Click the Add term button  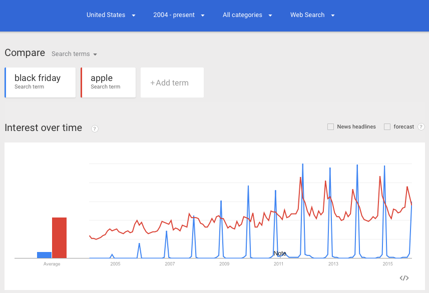click(x=172, y=82)
